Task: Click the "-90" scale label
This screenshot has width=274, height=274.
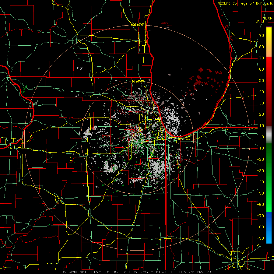Action: point(260,238)
